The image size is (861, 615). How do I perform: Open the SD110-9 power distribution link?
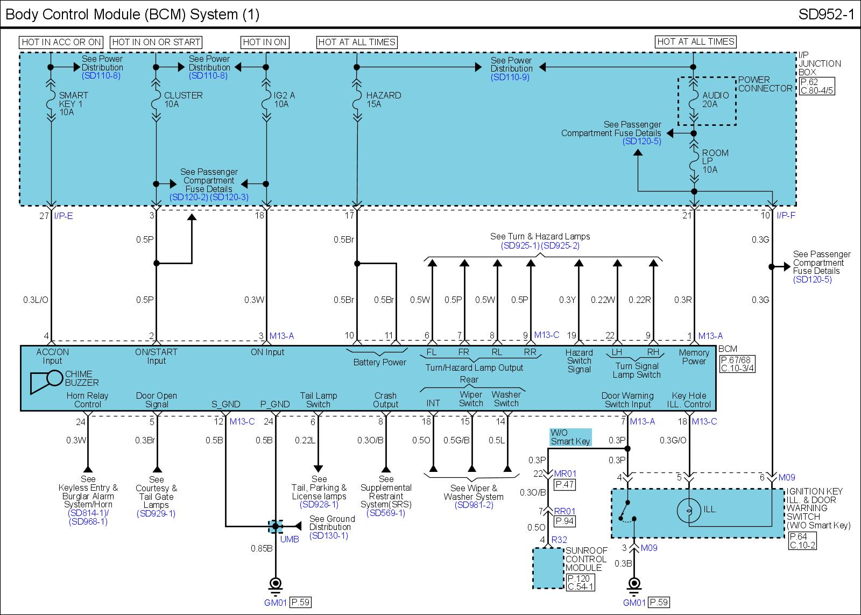click(510, 77)
